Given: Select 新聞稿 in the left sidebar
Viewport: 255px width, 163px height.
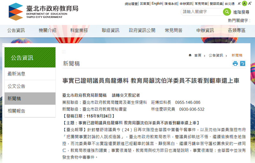Looking at the screenshot, I should 30,99.
